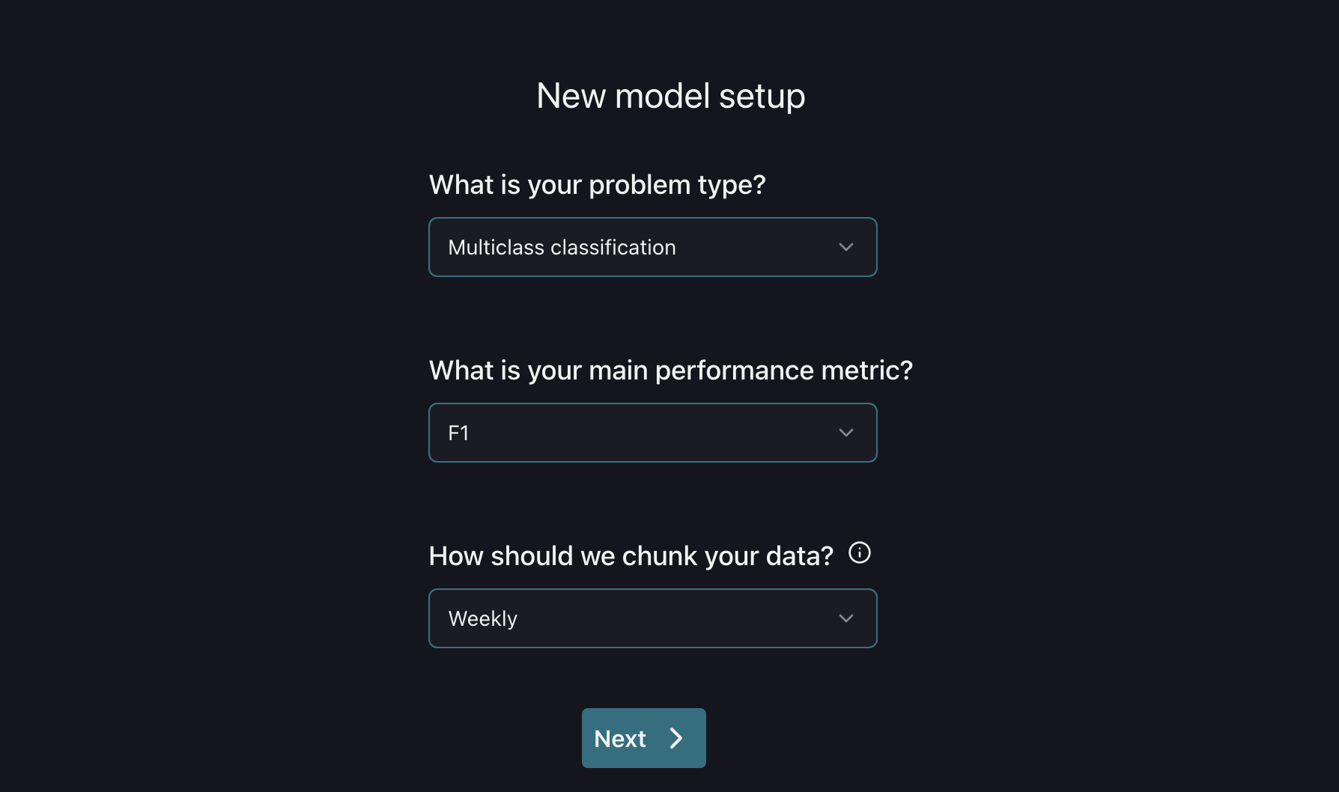Image resolution: width=1339 pixels, height=792 pixels.
Task: Click the 'F1' selected metric value
Action: (458, 433)
